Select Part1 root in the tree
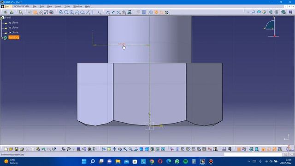Screen dimensions: 295x166 click(x=8, y=18)
